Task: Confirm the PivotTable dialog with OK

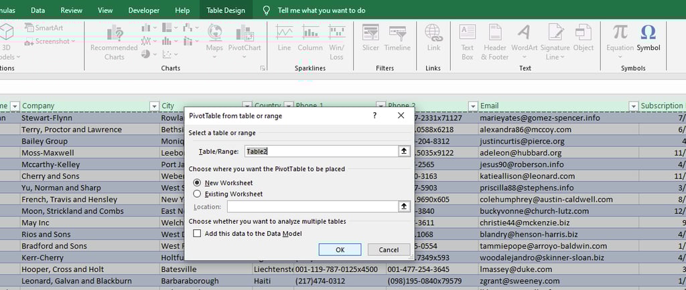Action: tap(340, 249)
